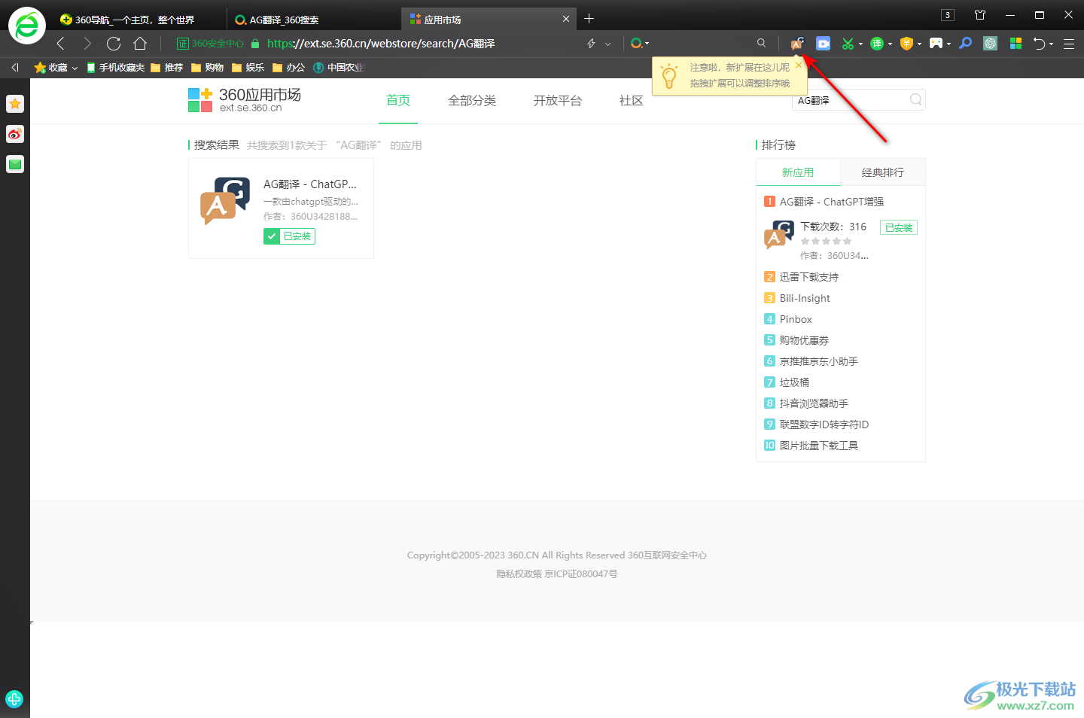
Task: Expand the ¥ shield icon dropdown arrow
Action: [919, 44]
